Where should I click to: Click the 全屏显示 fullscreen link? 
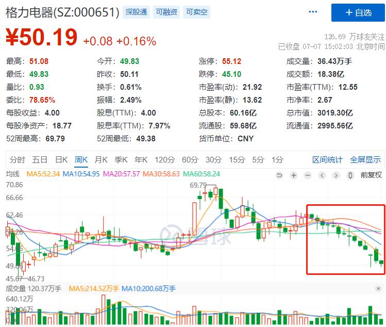pyautogui.click(x=365, y=160)
